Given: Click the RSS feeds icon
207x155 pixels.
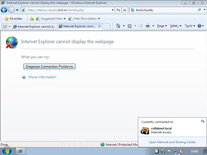Looking at the screenshot, I should point(130,26).
